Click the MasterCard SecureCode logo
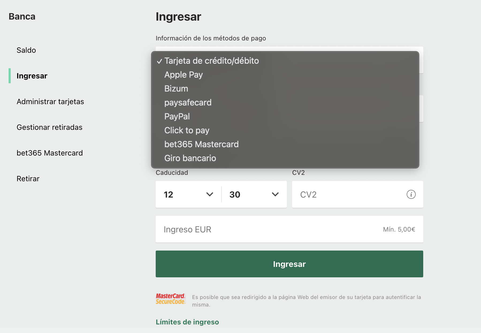The image size is (481, 333). [171, 299]
